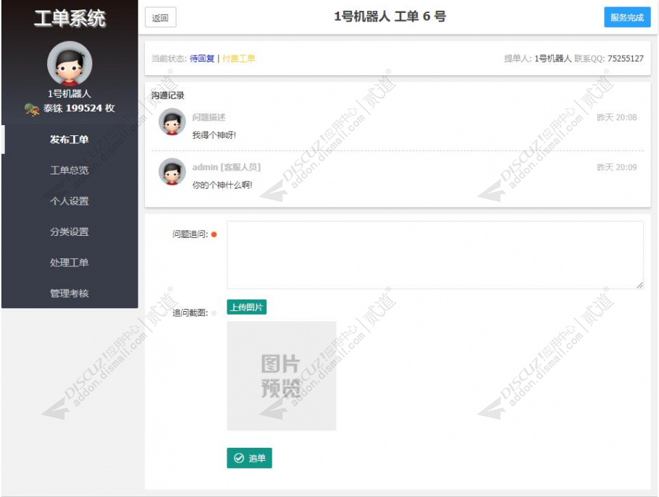This screenshot has height=497, width=659.
Task: Click the user avatar in the sidebar
Action: tap(69, 64)
